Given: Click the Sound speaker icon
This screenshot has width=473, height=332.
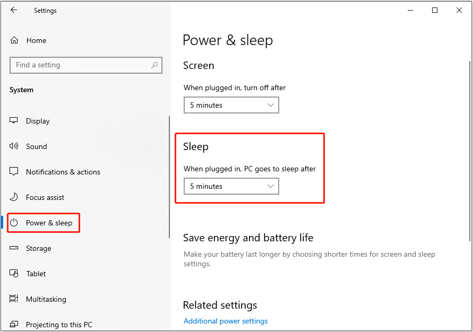Looking at the screenshot, I should click(x=14, y=146).
